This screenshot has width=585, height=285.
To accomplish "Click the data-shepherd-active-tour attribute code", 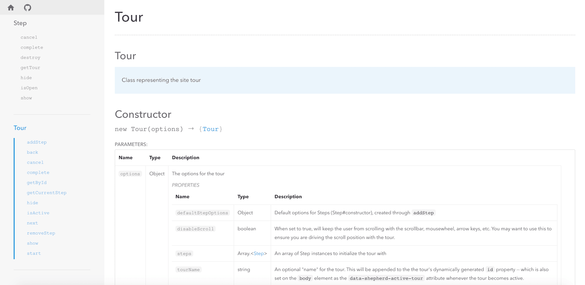I will [x=386, y=278].
